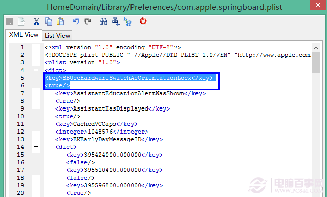Collapse the dict node at line 14

point(36,147)
